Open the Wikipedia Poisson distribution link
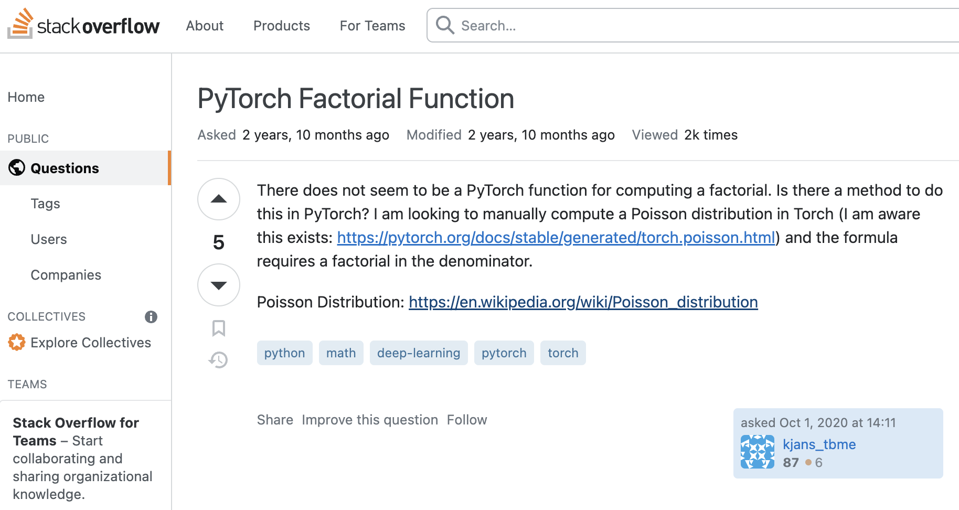 pos(583,302)
